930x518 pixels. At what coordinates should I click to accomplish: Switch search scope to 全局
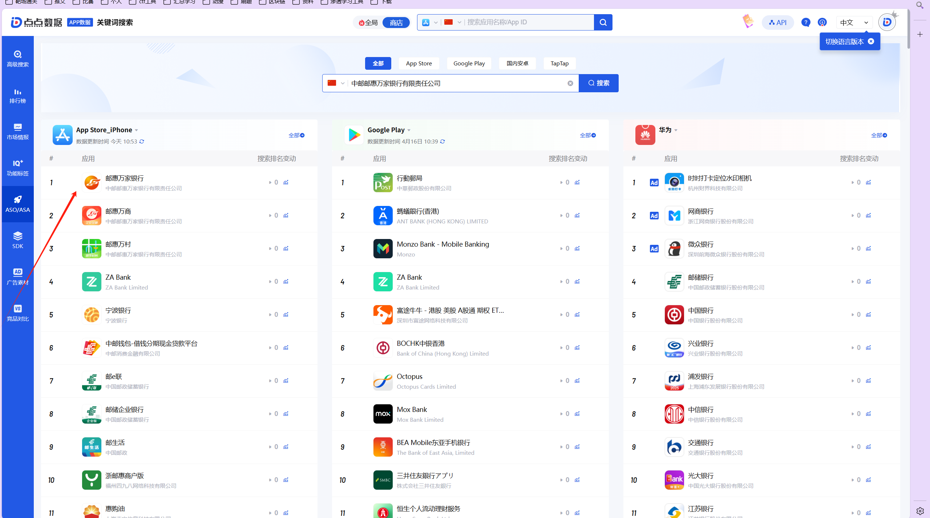(368, 23)
